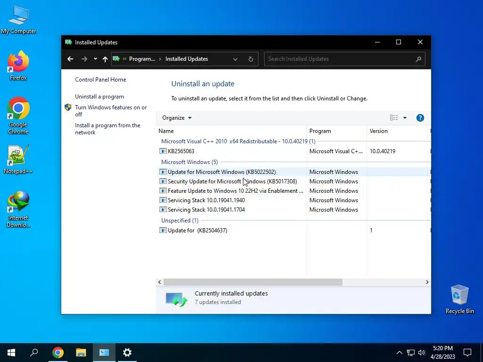
Task: Select Update for Microsoft Windows (KB5022502)
Action: [293, 172]
